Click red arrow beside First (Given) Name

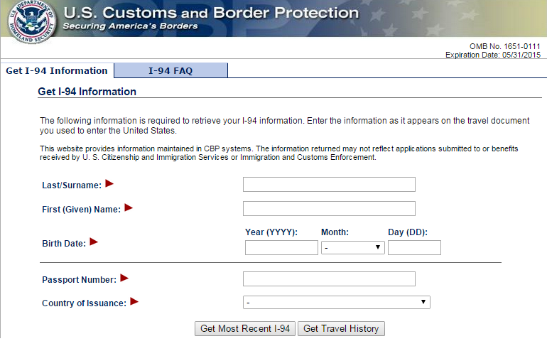(x=129, y=207)
